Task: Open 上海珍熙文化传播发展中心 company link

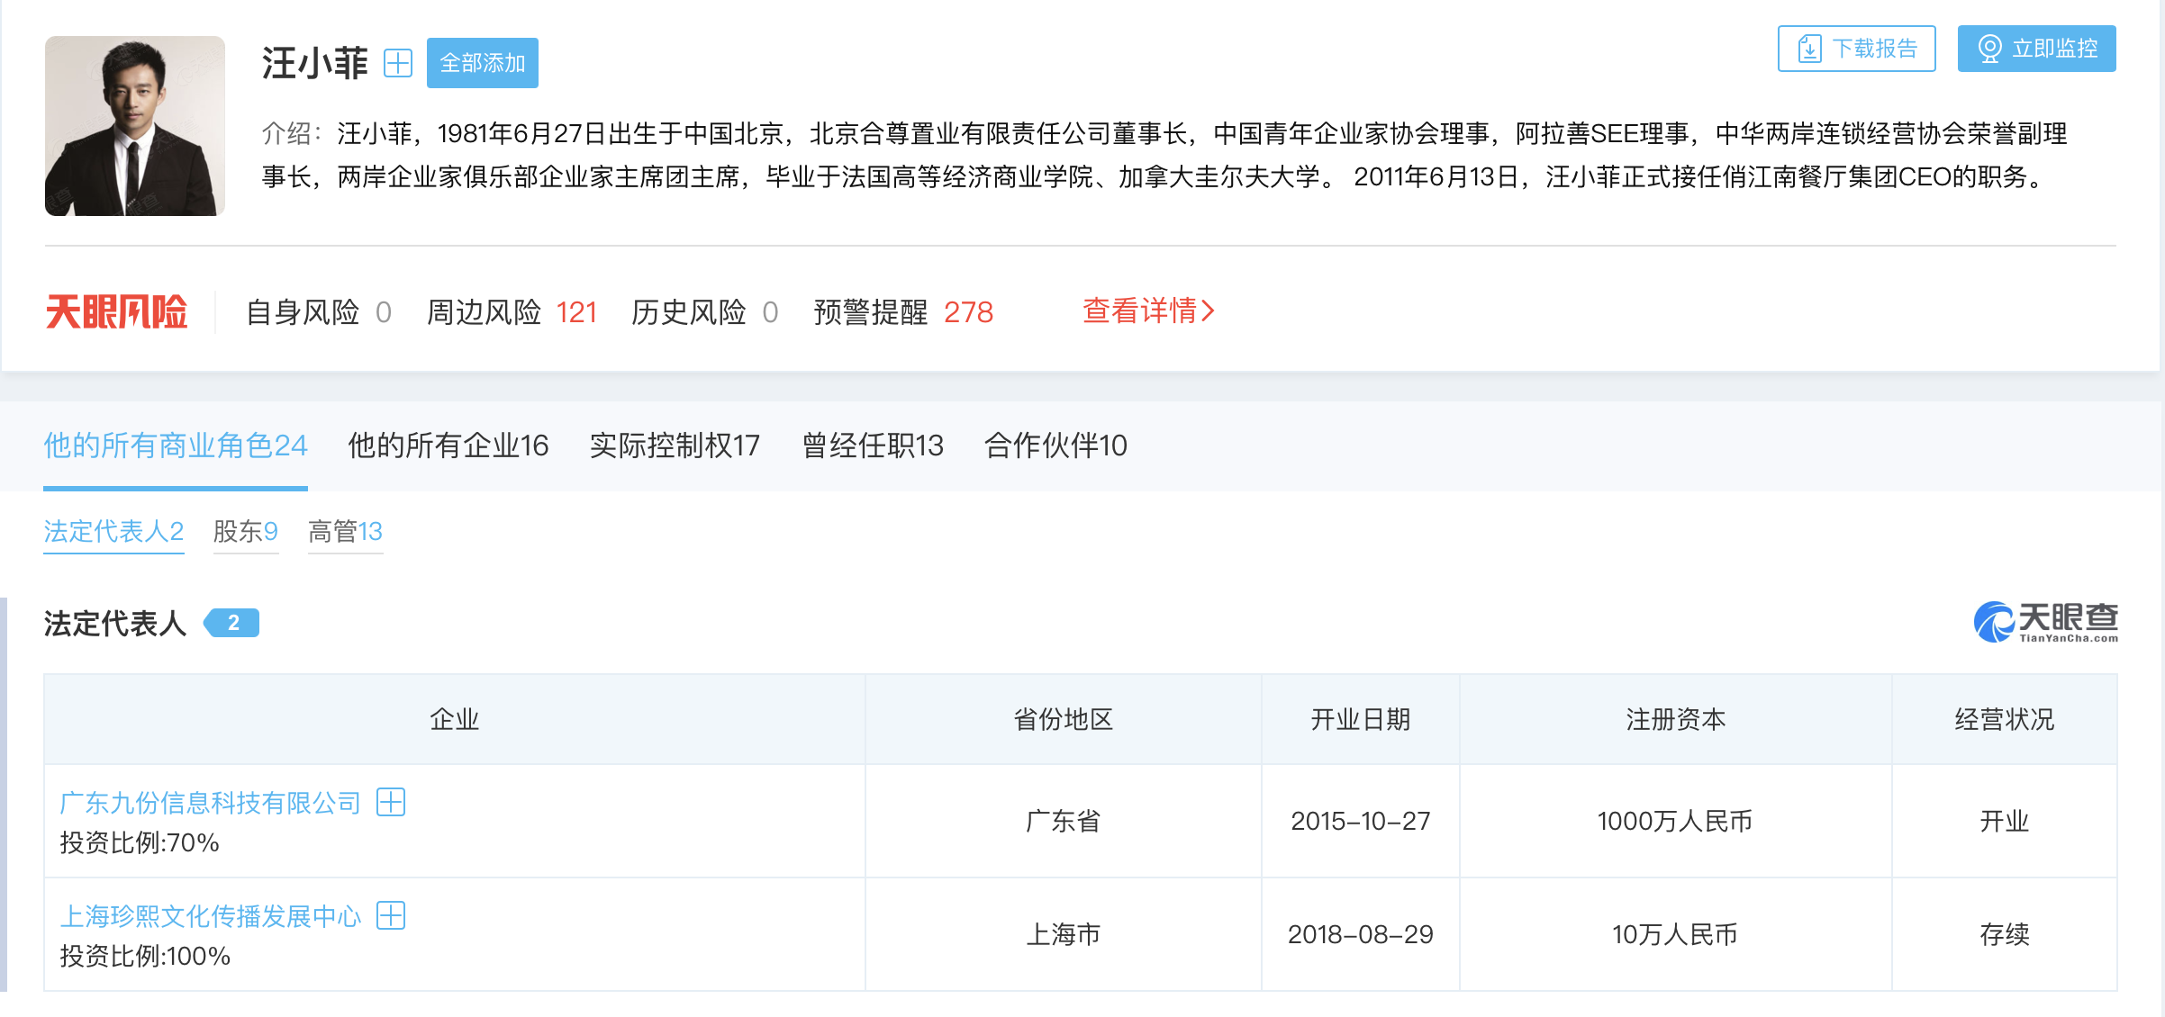Action: tap(210, 916)
